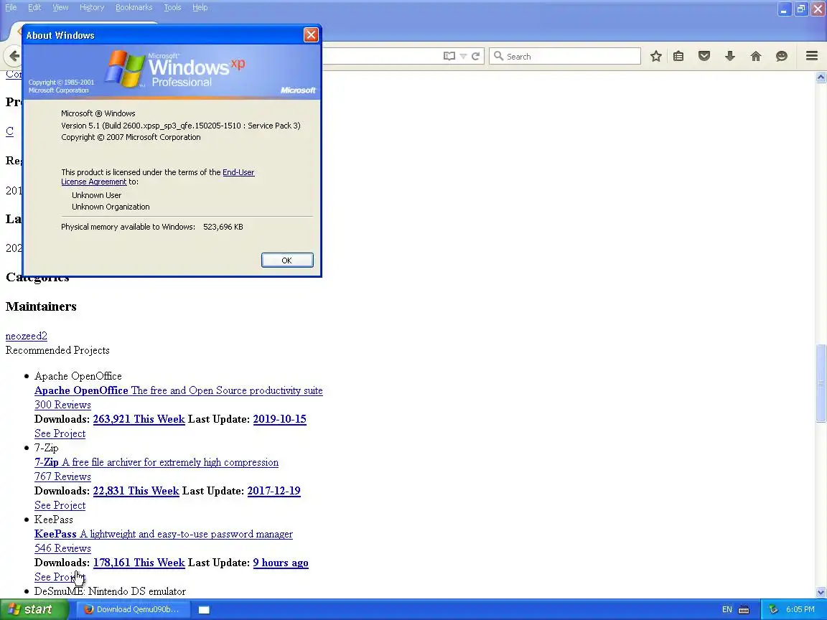The image size is (827, 620).
Task: Click the 2019-10-15 last update link
Action: tap(279, 418)
